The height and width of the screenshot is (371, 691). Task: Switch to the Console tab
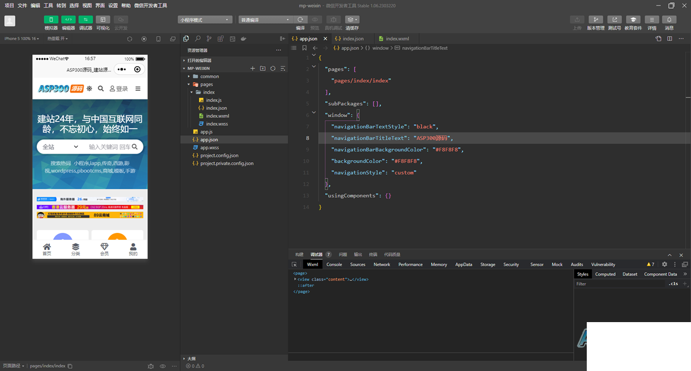[334, 265]
